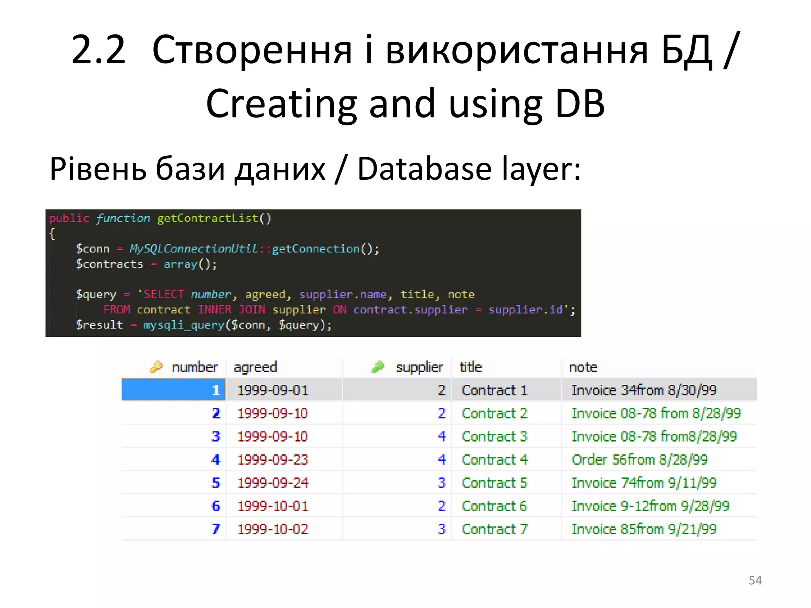Screen dimensions: 811x608
Task: Click slide page number '54'
Action: pos(755,580)
